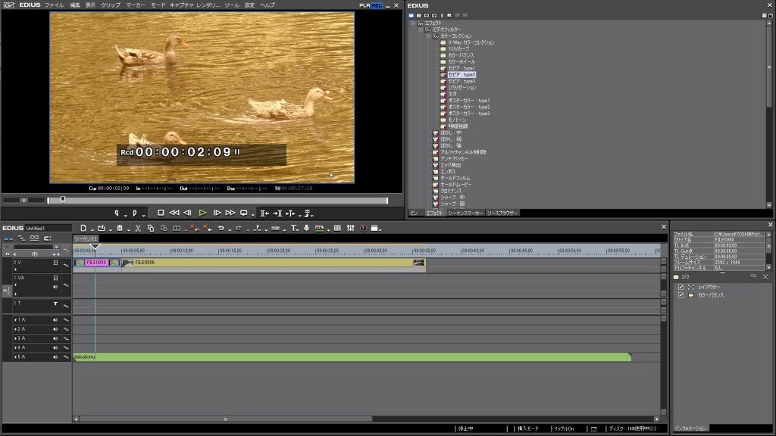This screenshot has width=776, height=436.
Task: Open dropdown arrow beside new sequence icon
Action: [92, 229]
